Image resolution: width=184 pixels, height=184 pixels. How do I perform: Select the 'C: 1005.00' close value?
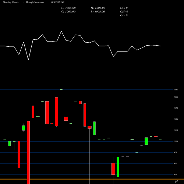coord(68,12)
